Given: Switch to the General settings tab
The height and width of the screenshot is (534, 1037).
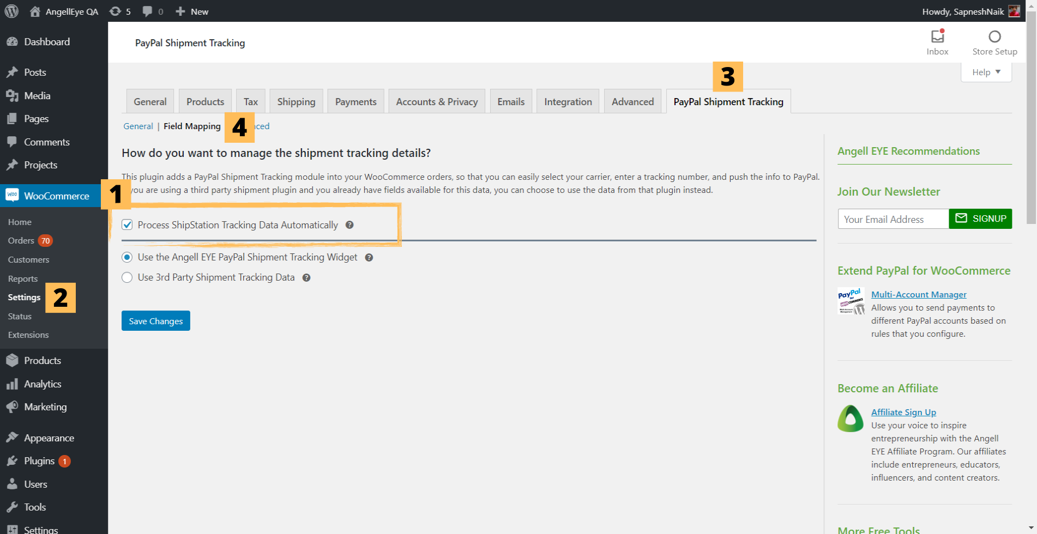Looking at the screenshot, I should pyautogui.click(x=150, y=101).
